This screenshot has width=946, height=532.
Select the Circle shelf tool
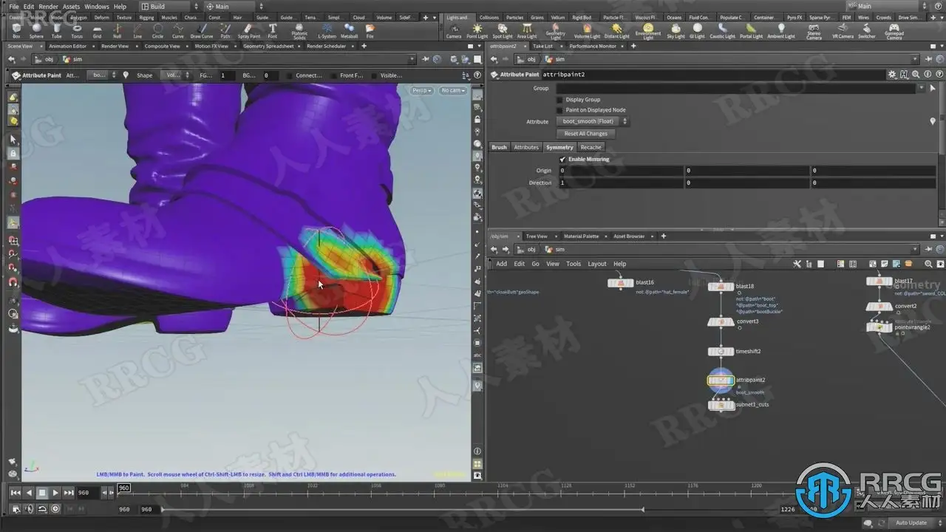coord(157,30)
